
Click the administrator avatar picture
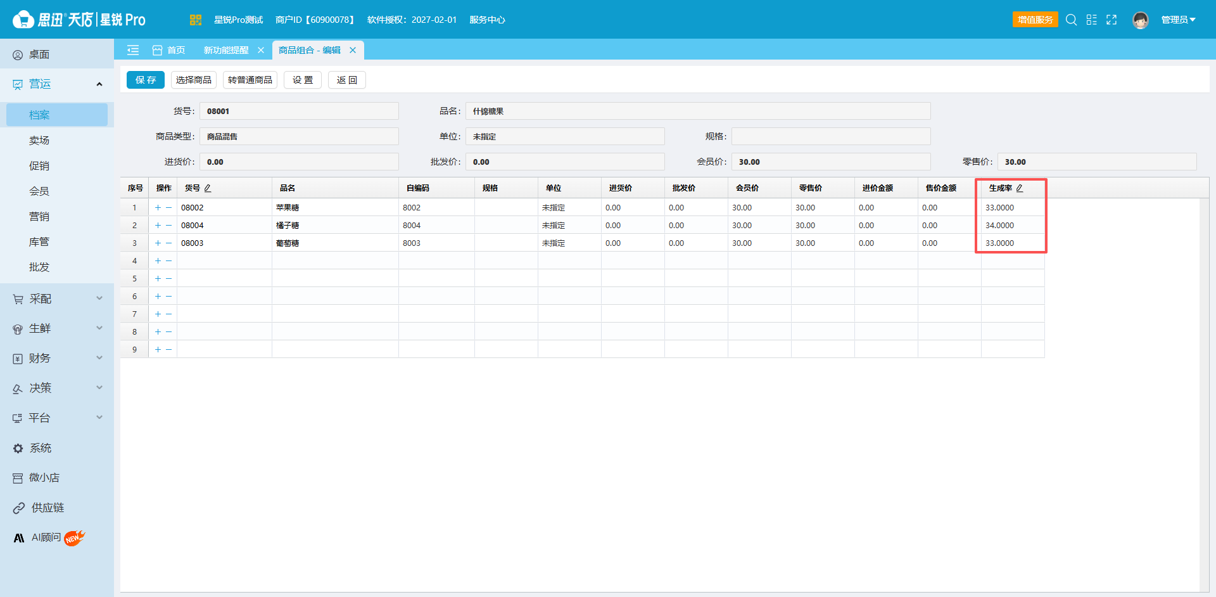pyautogui.click(x=1141, y=20)
